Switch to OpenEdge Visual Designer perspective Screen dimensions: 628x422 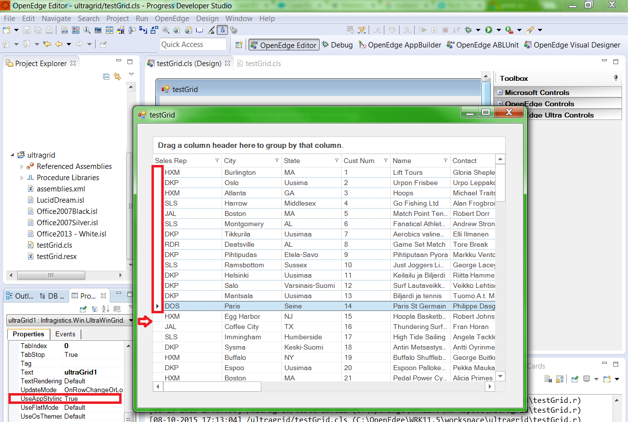tap(572, 45)
